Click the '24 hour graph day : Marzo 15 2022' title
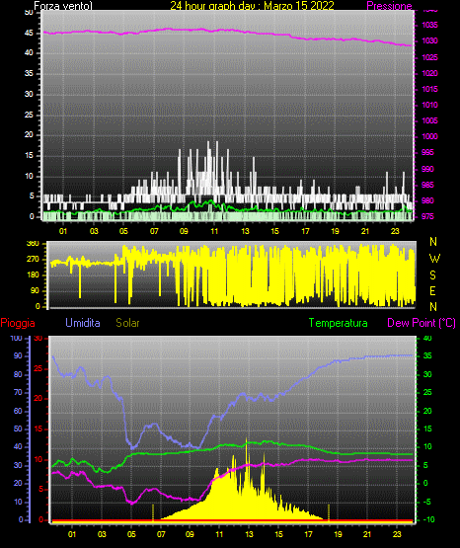 pos(252,6)
